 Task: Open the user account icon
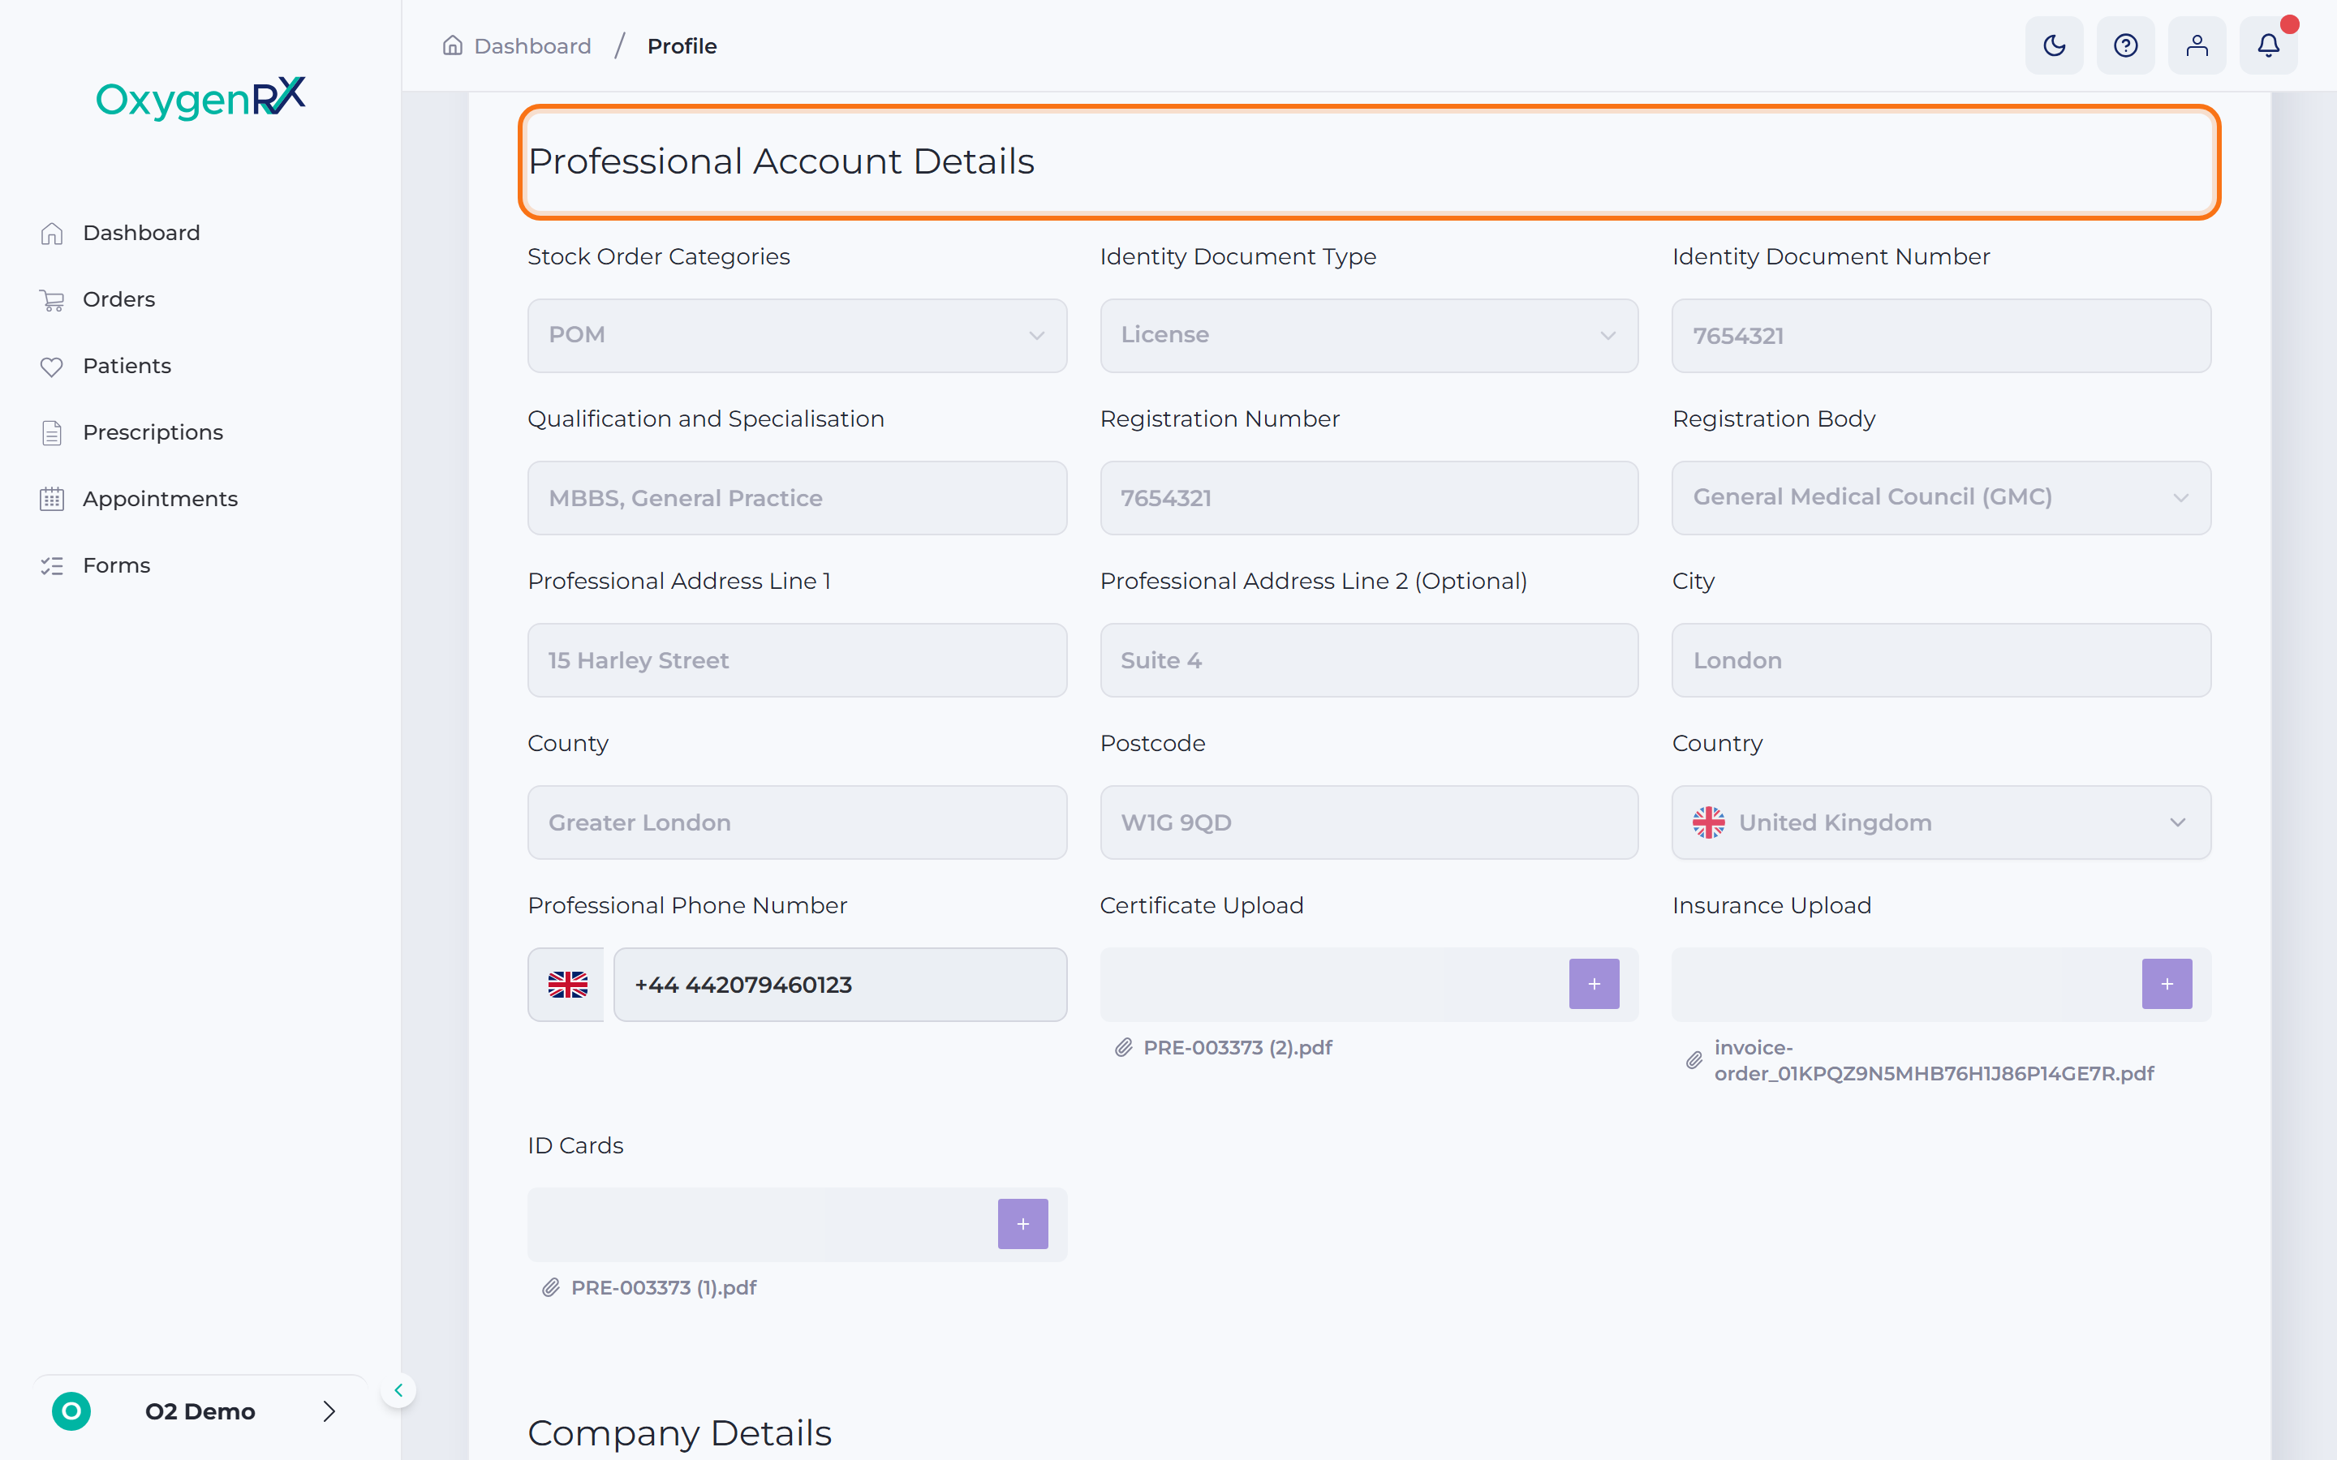[x=2197, y=45]
